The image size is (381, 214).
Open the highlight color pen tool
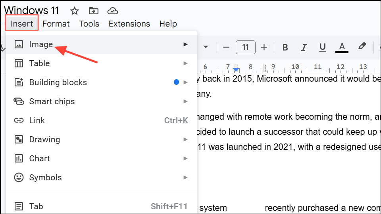click(x=362, y=46)
